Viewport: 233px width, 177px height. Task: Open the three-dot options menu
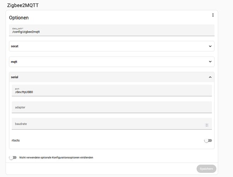pyautogui.click(x=213, y=15)
